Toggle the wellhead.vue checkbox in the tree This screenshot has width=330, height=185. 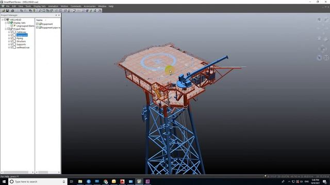12,47
